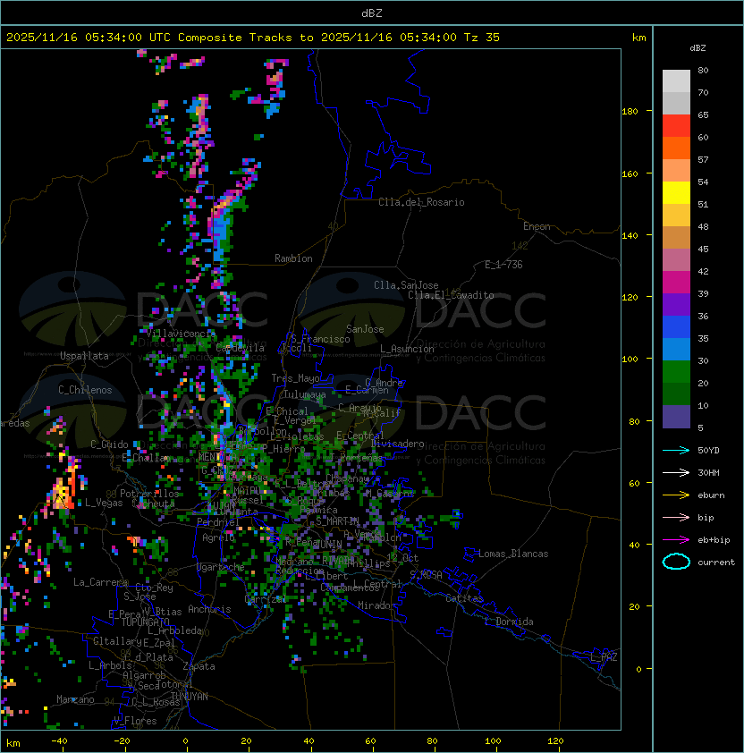Screen dimensions: 744x753
Task: Click the 160 km y-axis tick
Action: point(630,173)
